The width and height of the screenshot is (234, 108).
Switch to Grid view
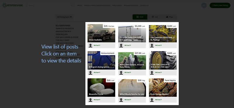(x=140, y=17)
